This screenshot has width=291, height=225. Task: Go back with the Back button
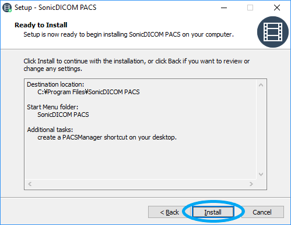pos(169,212)
